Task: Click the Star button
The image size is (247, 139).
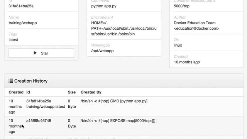Action: coord(41,53)
